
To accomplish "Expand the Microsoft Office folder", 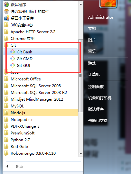I will point(41,79).
